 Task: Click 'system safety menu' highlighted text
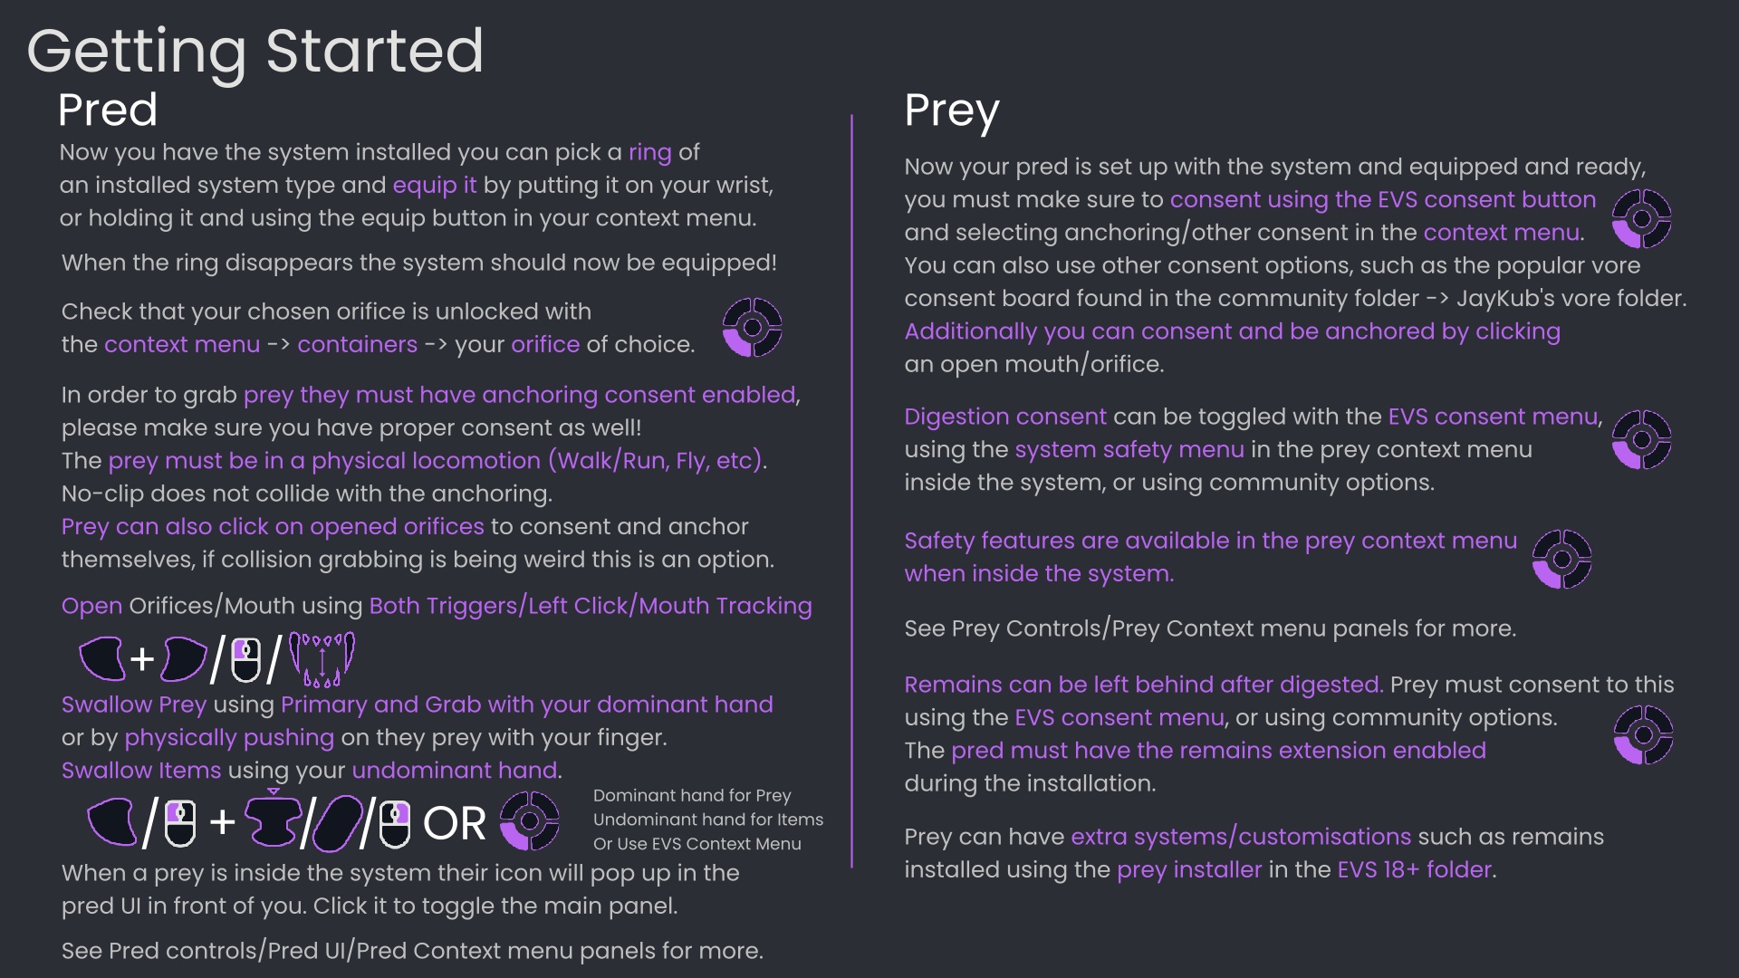1129,449
